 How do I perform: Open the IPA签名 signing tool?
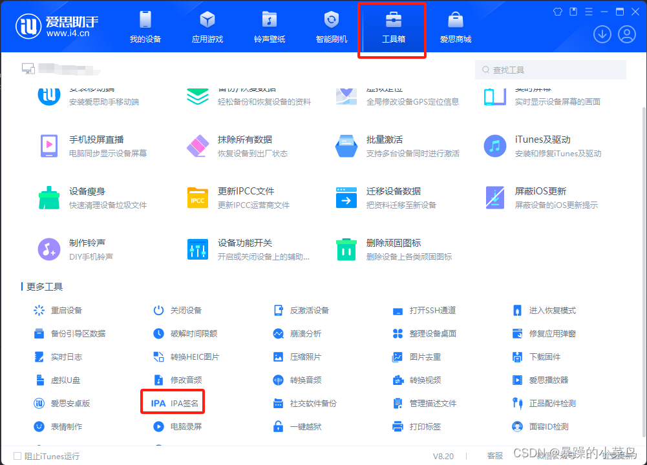tap(175, 403)
